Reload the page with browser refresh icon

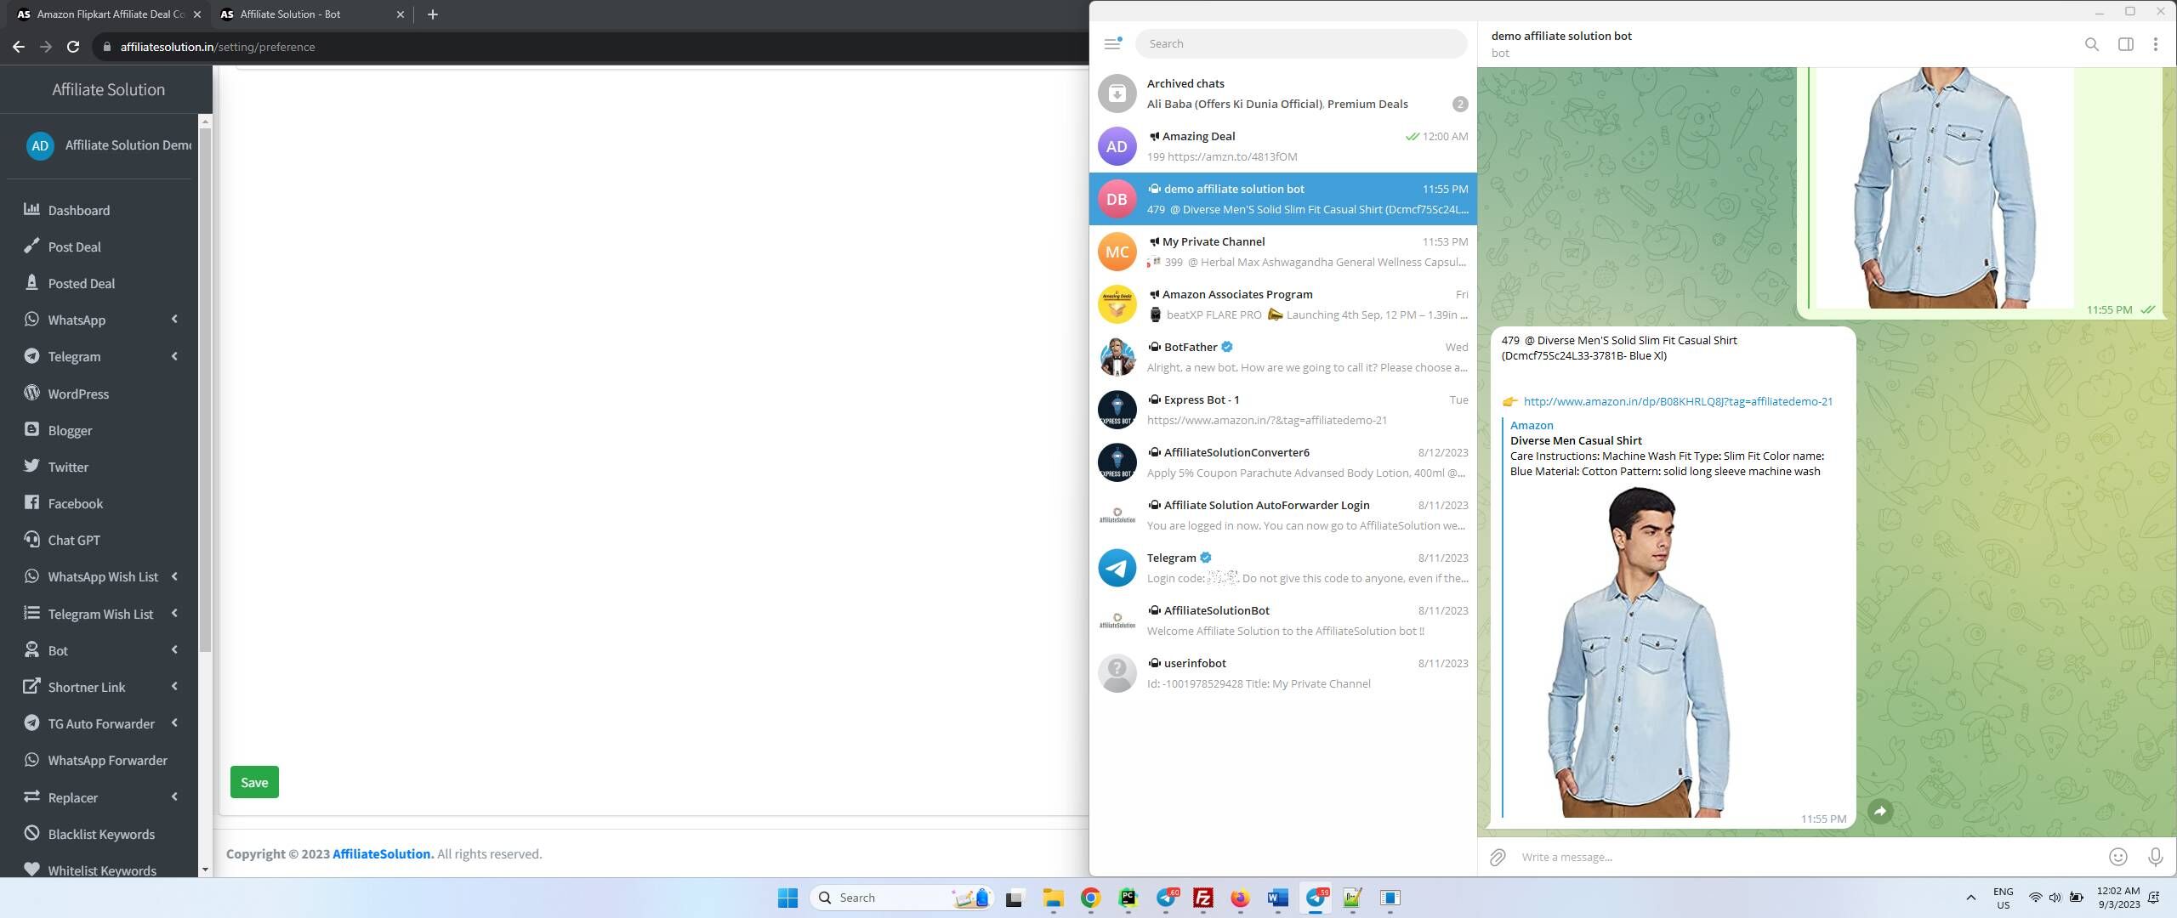73,47
